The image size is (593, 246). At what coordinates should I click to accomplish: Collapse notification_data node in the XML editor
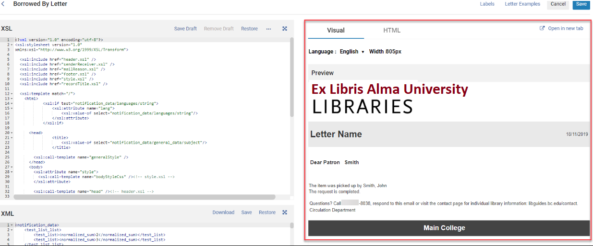click(x=11, y=225)
